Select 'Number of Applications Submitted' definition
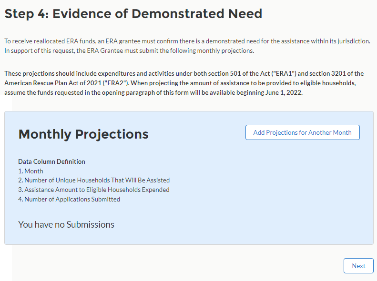The width and height of the screenshot is (377, 281). [x=72, y=199]
